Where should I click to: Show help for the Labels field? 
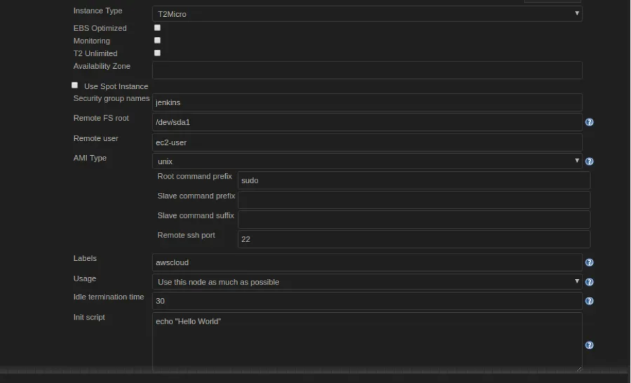pyautogui.click(x=589, y=263)
